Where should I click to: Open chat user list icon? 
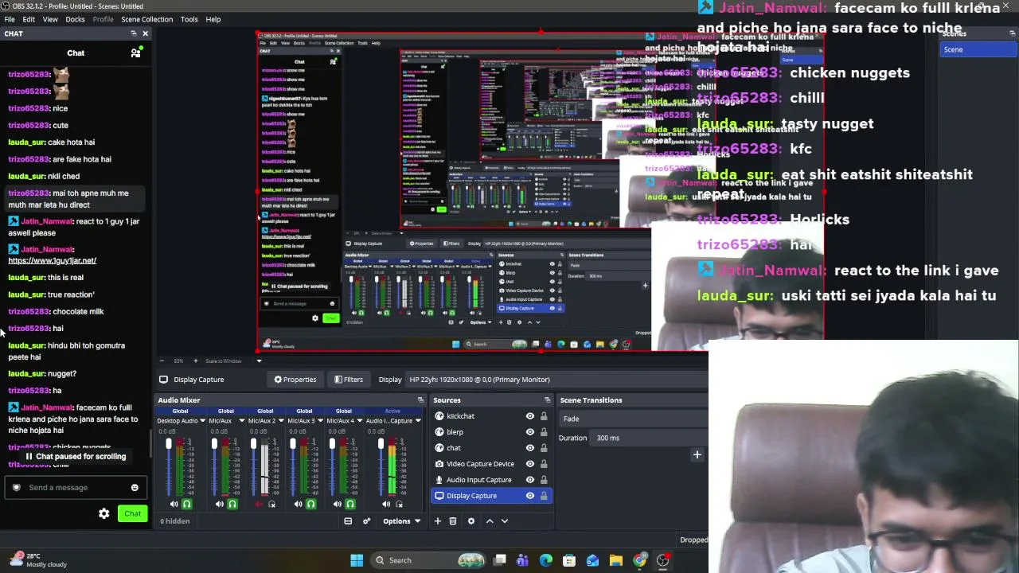pos(135,53)
